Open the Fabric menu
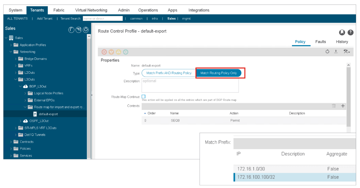 59,10
